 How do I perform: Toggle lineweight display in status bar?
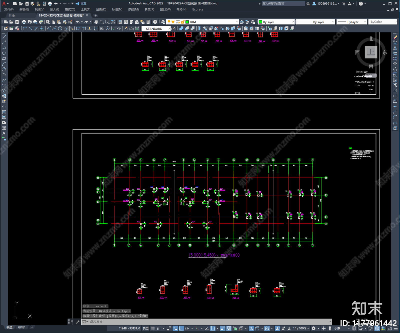[222, 328]
